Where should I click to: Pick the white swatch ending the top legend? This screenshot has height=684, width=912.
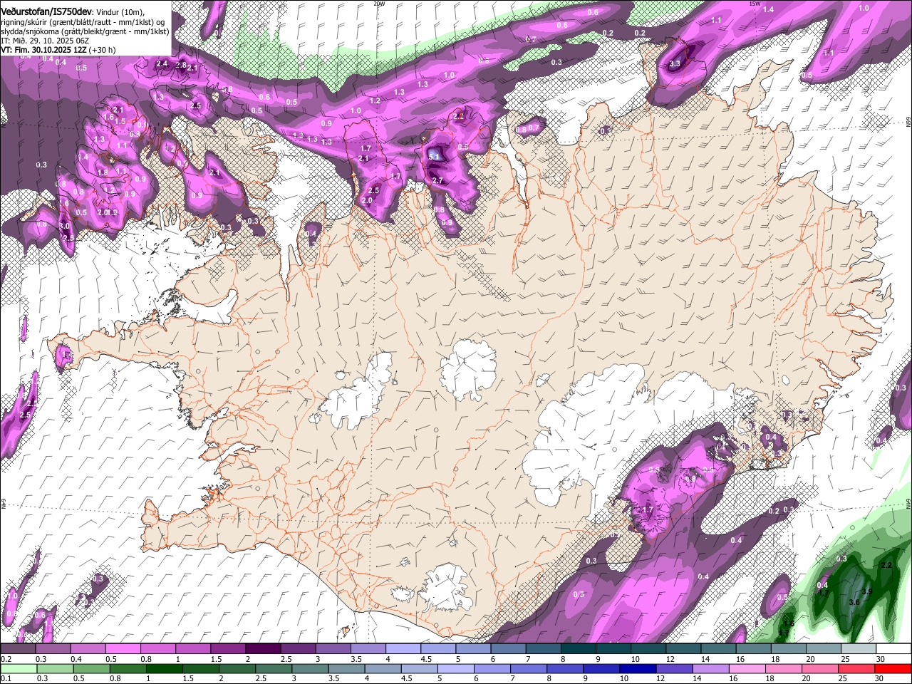(x=893, y=648)
